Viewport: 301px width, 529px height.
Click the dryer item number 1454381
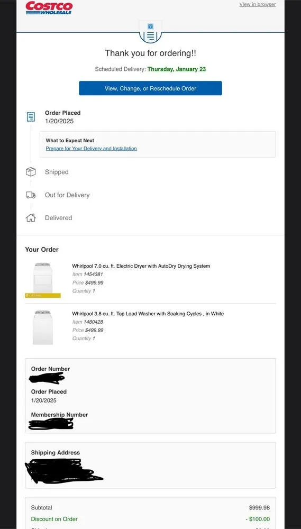click(93, 274)
